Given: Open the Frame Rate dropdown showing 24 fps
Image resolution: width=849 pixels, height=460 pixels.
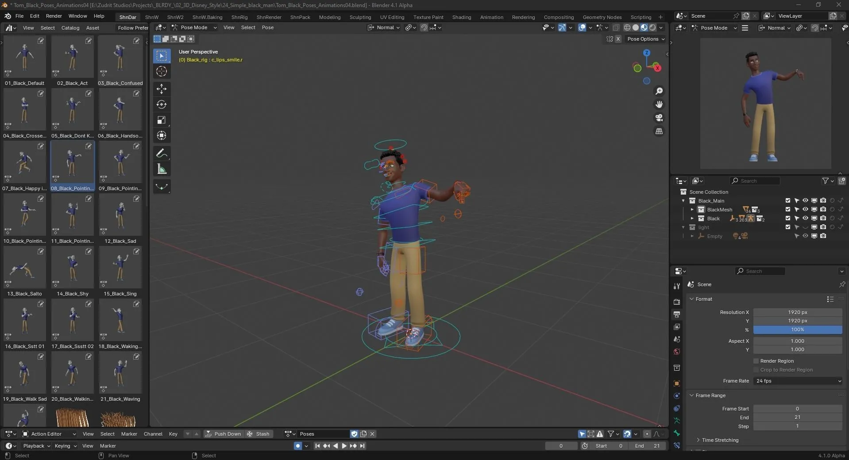Looking at the screenshot, I should point(797,381).
